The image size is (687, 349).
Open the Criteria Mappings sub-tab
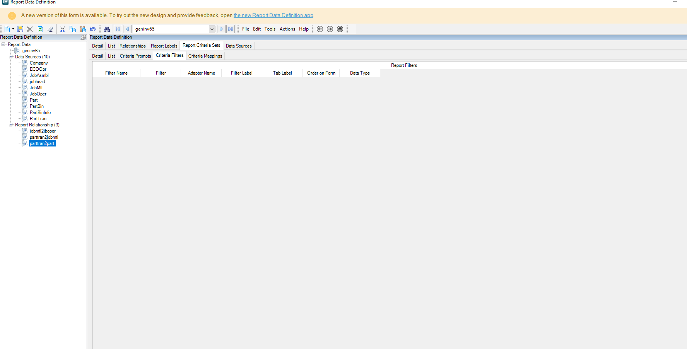(205, 56)
